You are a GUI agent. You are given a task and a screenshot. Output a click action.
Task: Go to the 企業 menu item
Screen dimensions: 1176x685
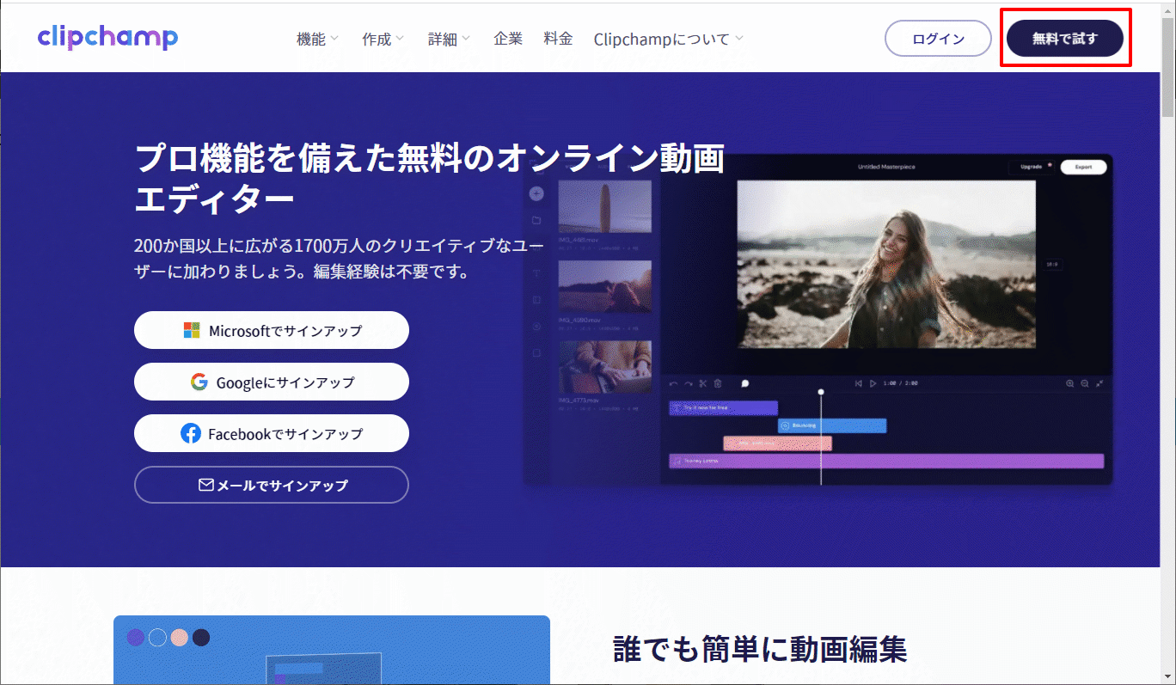(508, 39)
